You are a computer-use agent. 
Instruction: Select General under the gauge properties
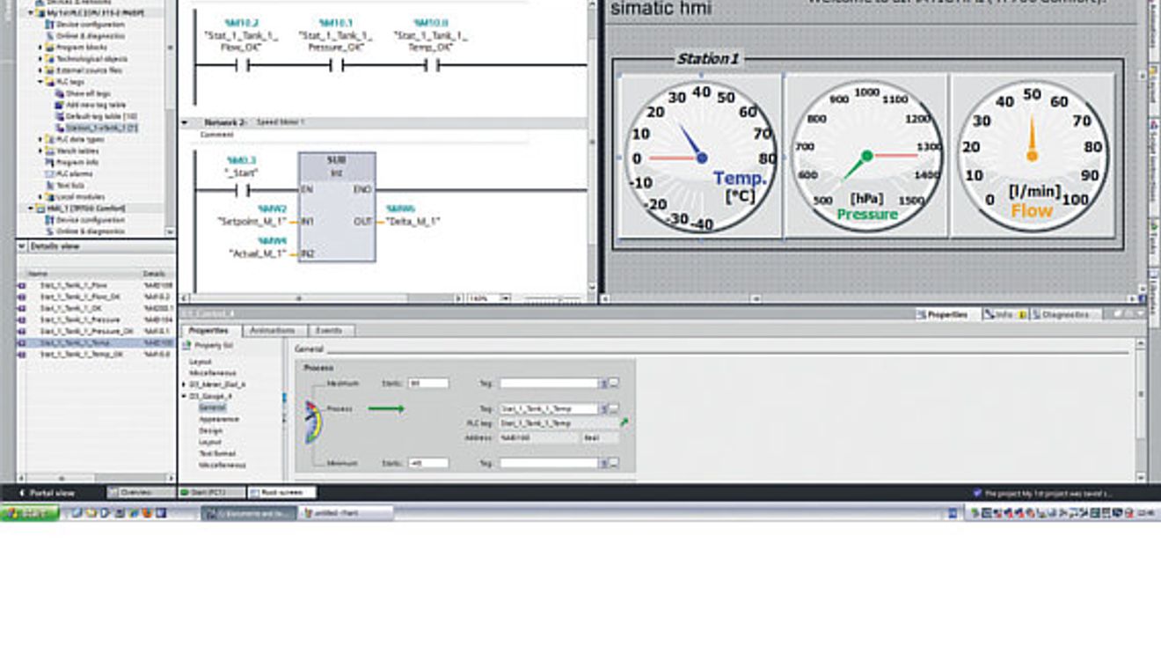[212, 407]
